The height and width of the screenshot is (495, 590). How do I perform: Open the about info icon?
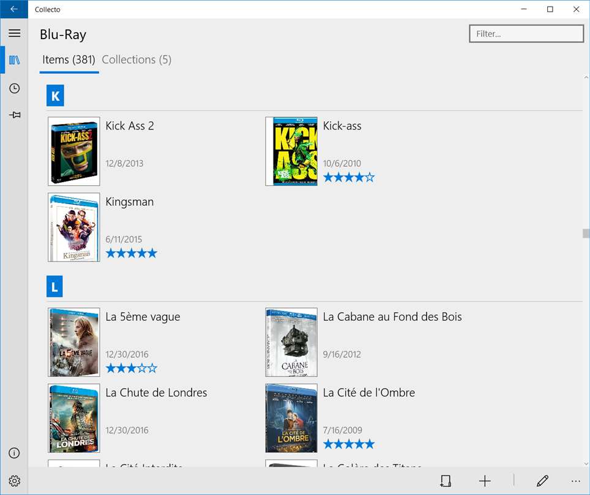[x=14, y=453]
